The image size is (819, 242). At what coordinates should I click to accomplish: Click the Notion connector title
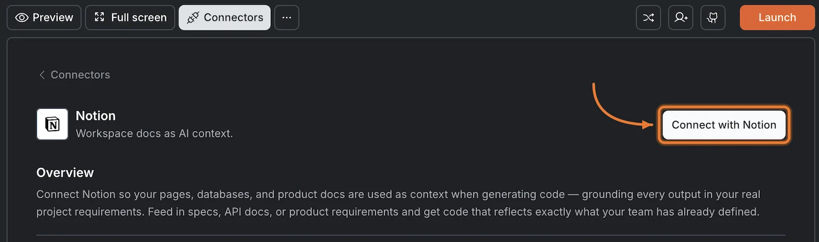[x=95, y=116]
